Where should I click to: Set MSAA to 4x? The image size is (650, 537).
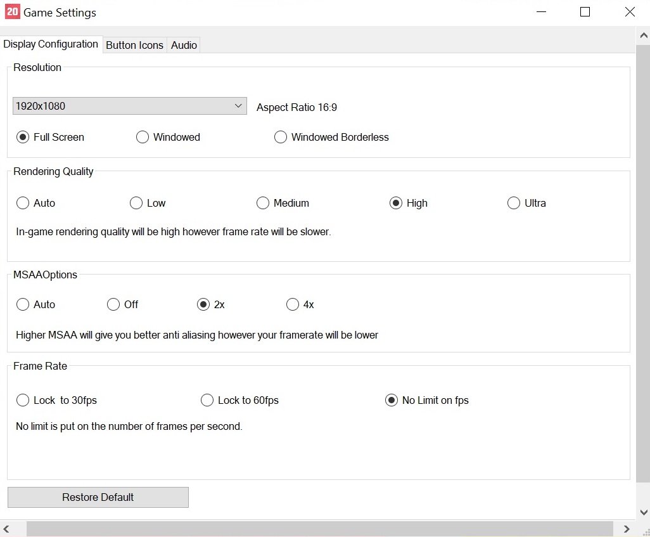[293, 304]
